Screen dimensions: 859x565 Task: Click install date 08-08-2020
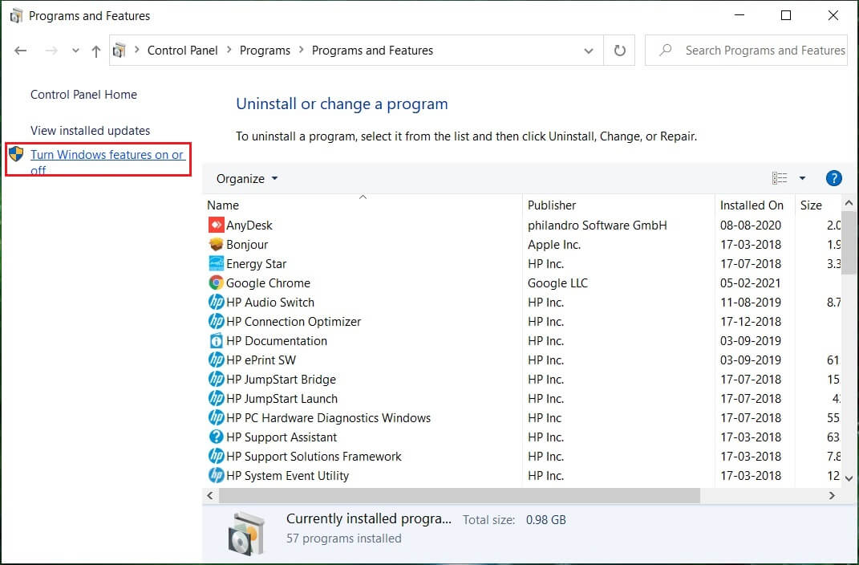click(751, 226)
